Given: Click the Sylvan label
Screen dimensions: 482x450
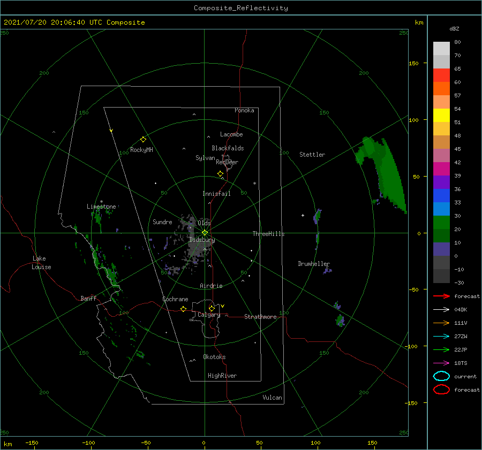Looking at the screenshot, I should pyautogui.click(x=205, y=158).
